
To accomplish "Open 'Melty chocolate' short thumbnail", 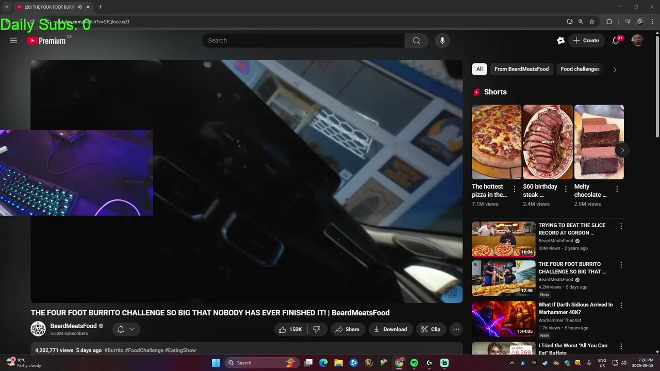I will click(599, 142).
